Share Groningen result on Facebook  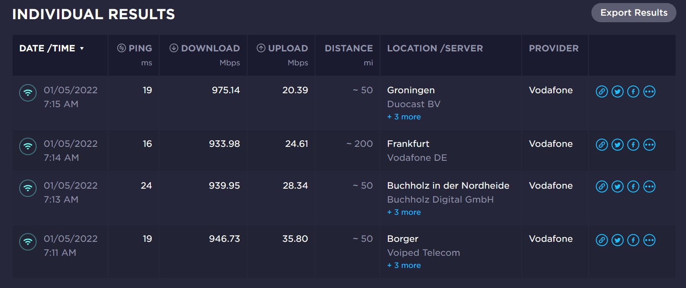click(633, 91)
